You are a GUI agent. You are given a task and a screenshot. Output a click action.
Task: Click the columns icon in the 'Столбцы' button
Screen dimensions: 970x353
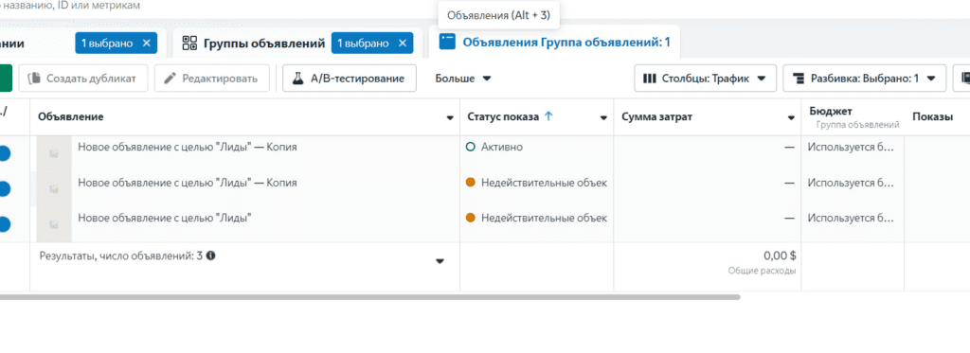(650, 79)
